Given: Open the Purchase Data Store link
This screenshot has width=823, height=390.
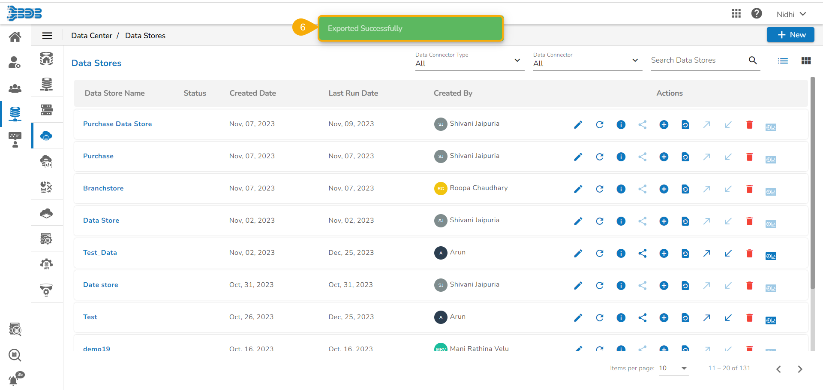Looking at the screenshot, I should [117, 124].
